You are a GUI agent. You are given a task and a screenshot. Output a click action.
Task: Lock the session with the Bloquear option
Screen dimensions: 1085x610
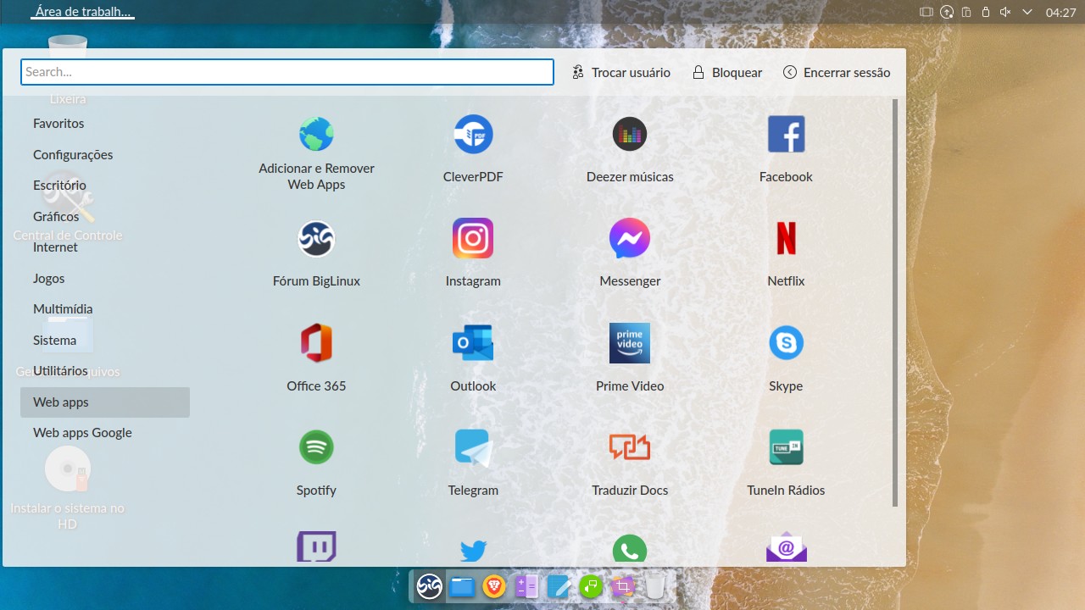point(726,72)
